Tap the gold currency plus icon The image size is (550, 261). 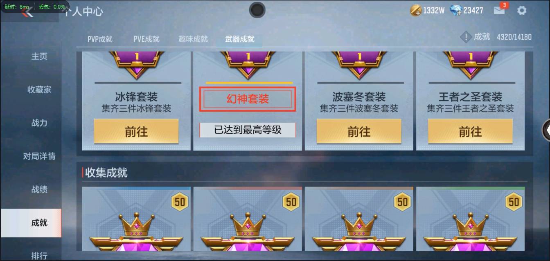(416, 11)
